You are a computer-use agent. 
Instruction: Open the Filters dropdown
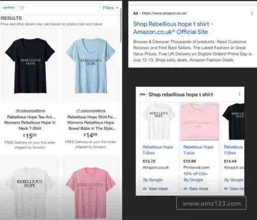[110, 8]
